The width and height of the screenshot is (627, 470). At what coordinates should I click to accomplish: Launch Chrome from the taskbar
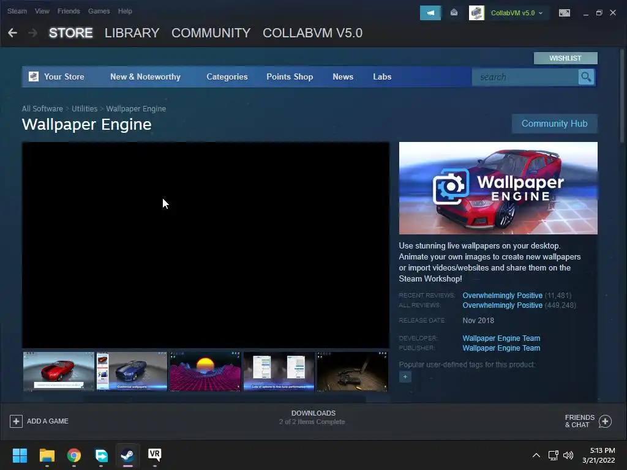[74, 455]
